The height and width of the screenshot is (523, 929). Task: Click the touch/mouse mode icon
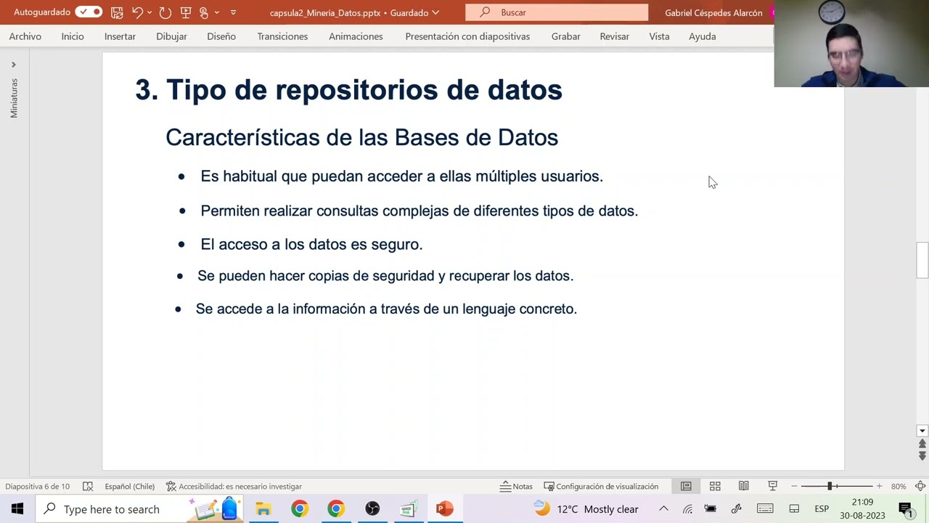click(x=204, y=12)
